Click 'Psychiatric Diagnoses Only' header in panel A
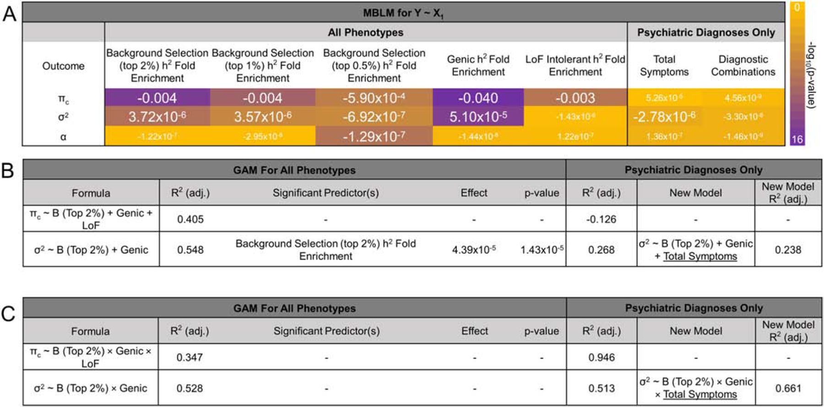This screenshot has width=824, height=407. point(706,33)
